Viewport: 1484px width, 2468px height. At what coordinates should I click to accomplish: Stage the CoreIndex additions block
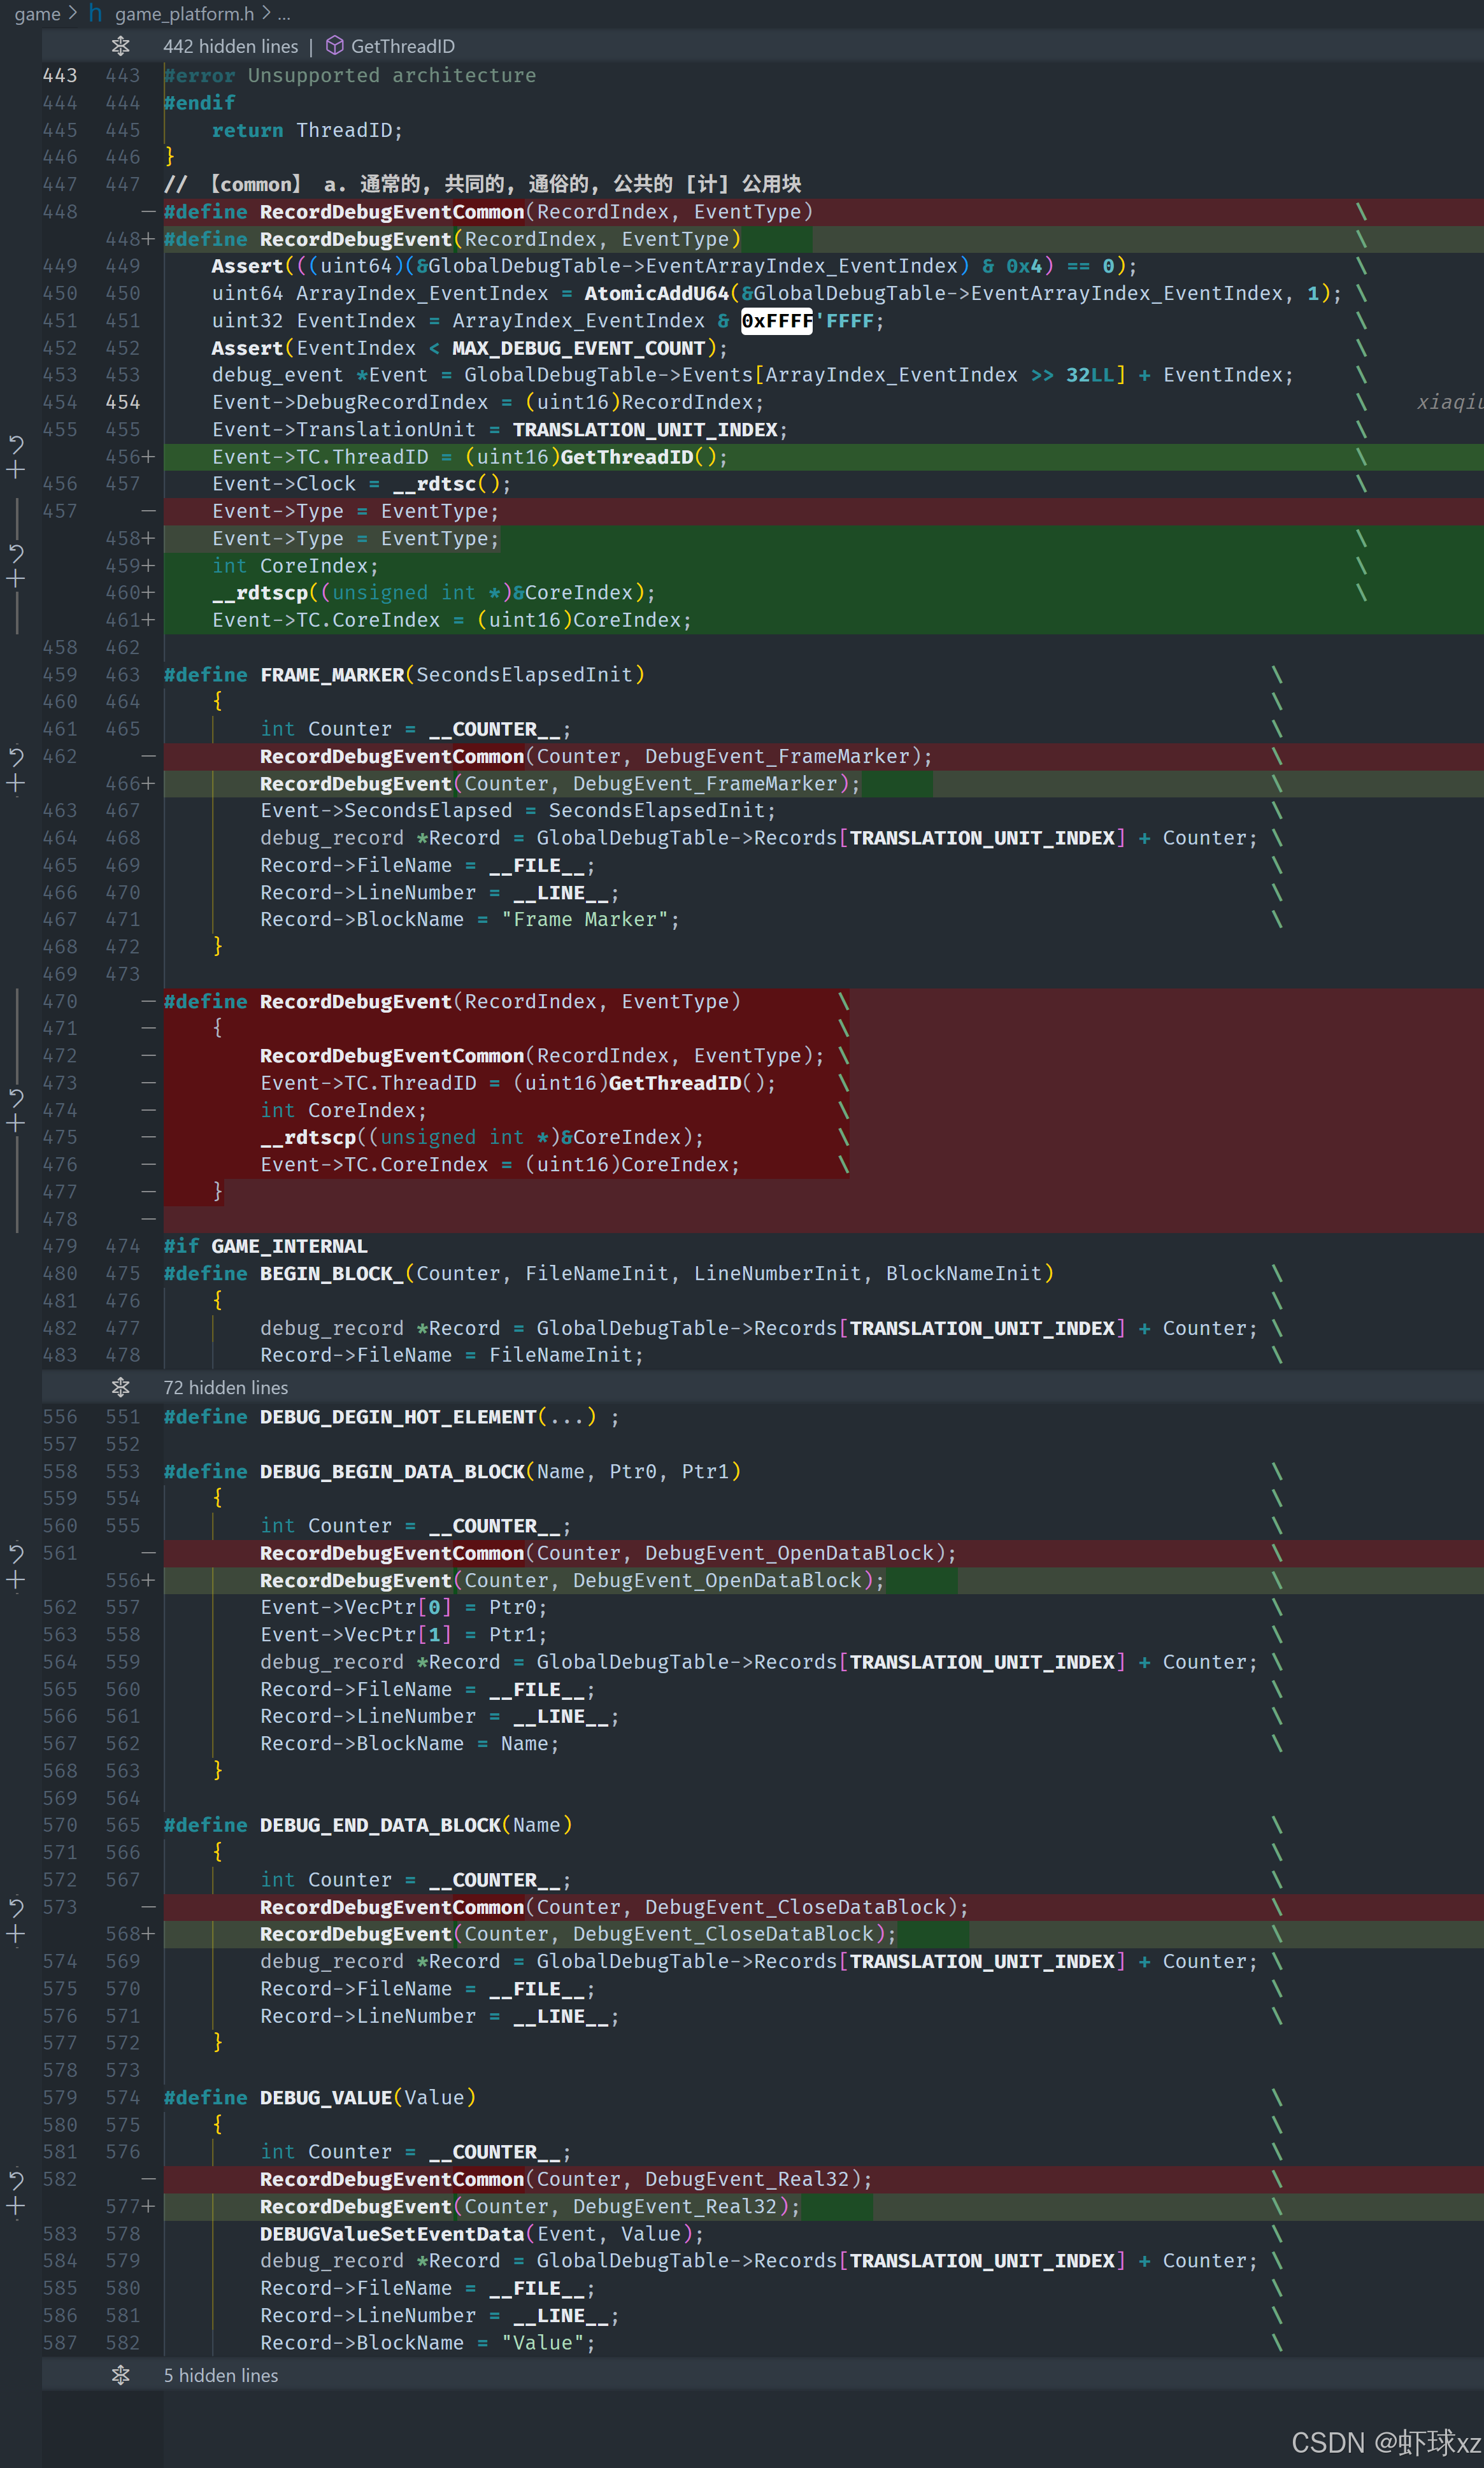point(16,579)
